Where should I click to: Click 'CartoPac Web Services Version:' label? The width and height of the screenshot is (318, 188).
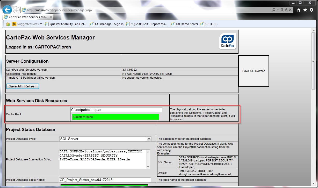pyautogui.click(x=27, y=70)
